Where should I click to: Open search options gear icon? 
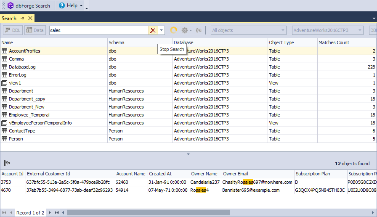click(184, 30)
